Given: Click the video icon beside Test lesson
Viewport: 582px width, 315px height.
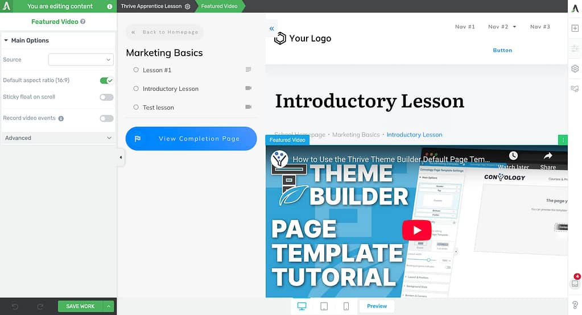Looking at the screenshot, I should pos(248,107).
